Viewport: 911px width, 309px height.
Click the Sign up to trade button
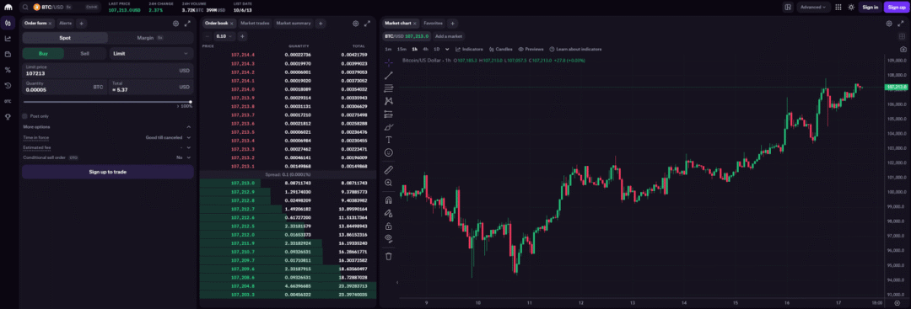point(107,172)
